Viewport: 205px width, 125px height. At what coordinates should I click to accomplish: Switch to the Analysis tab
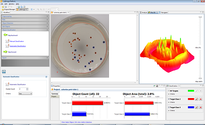[x=143, y=13]
